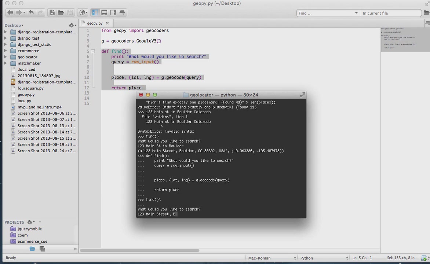The width and height of the screenshot is (430, 264).
Task: Redo the edit from the toolbar
Action: (x=40, y=12)
